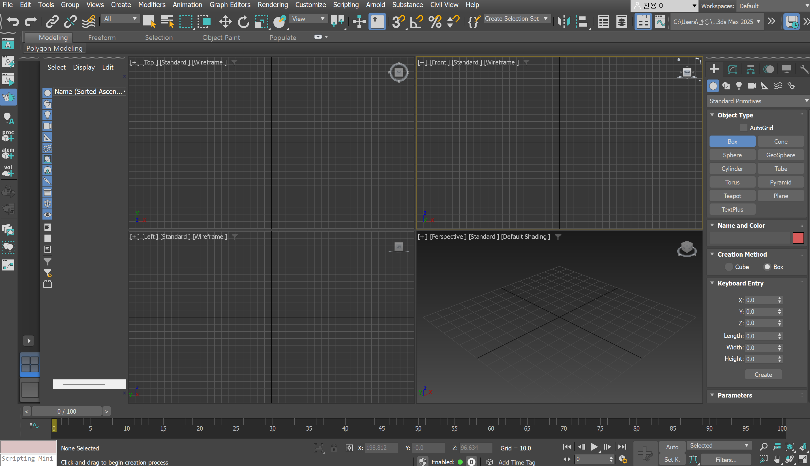Select the Cube creation method
Viewport: 810px width, 466px height.
pos(729,267)
